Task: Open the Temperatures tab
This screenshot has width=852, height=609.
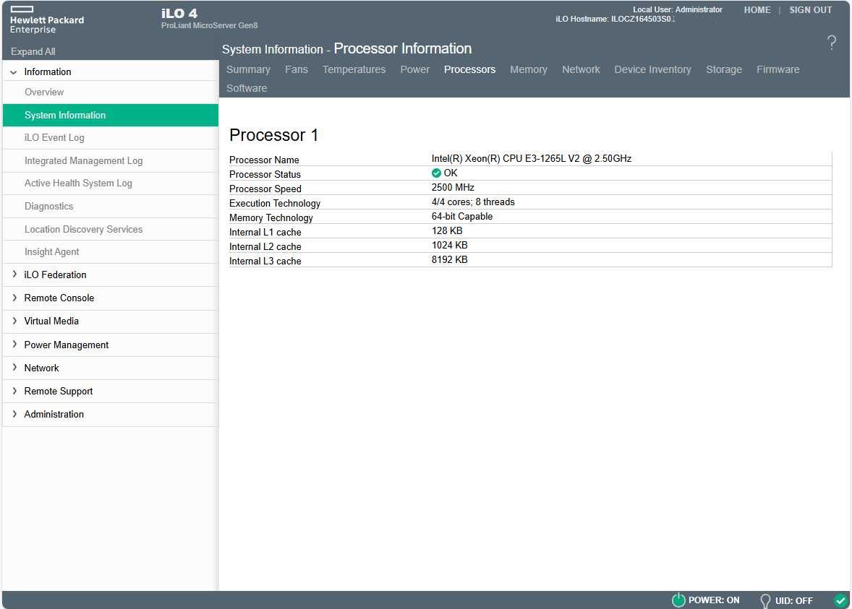Action: (x=354, y=69)
